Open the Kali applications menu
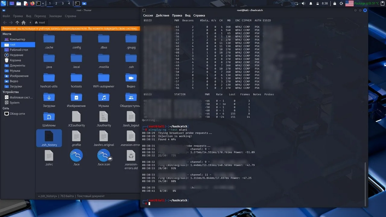 tap(3, 3)
